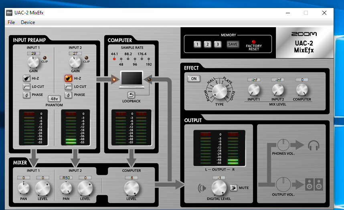Click the headphones icon
This screenshot has height=210, width=344.
click(x=314, y=145)
